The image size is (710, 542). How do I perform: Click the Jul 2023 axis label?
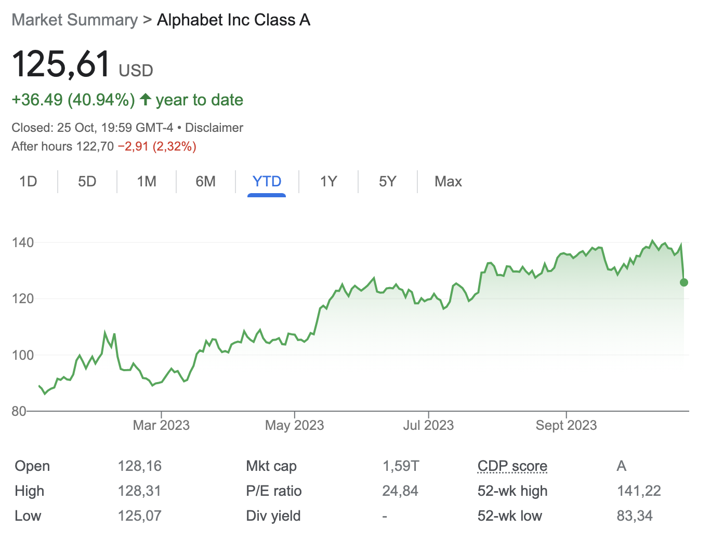428,425
